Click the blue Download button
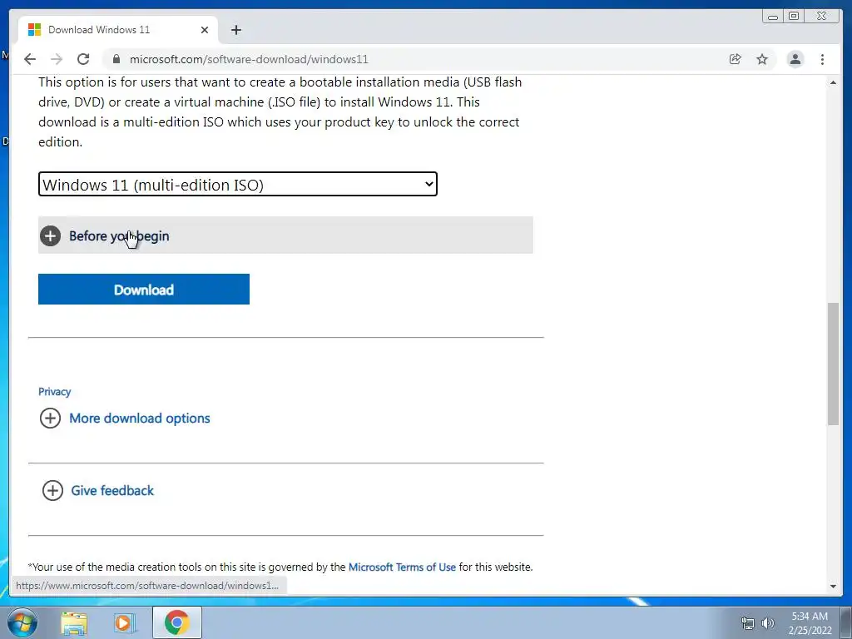 click(143, 289)
